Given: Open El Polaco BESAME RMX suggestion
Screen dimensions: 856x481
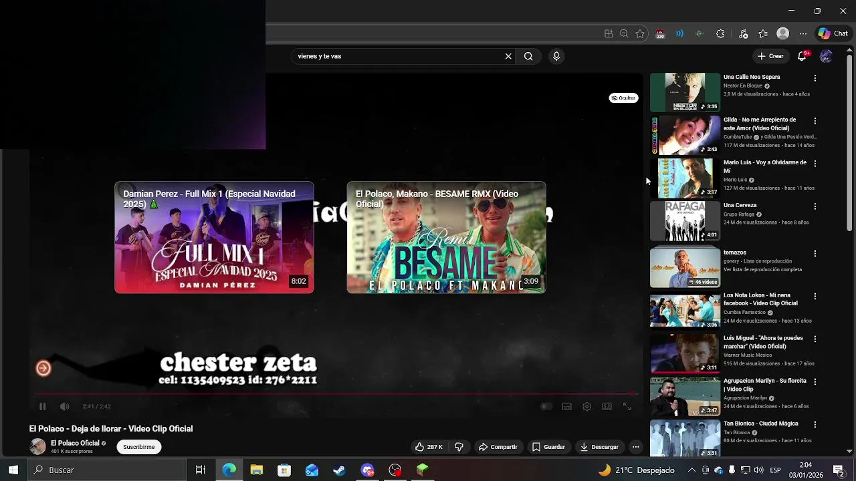Looking at the screenshot, I should 446,237.
